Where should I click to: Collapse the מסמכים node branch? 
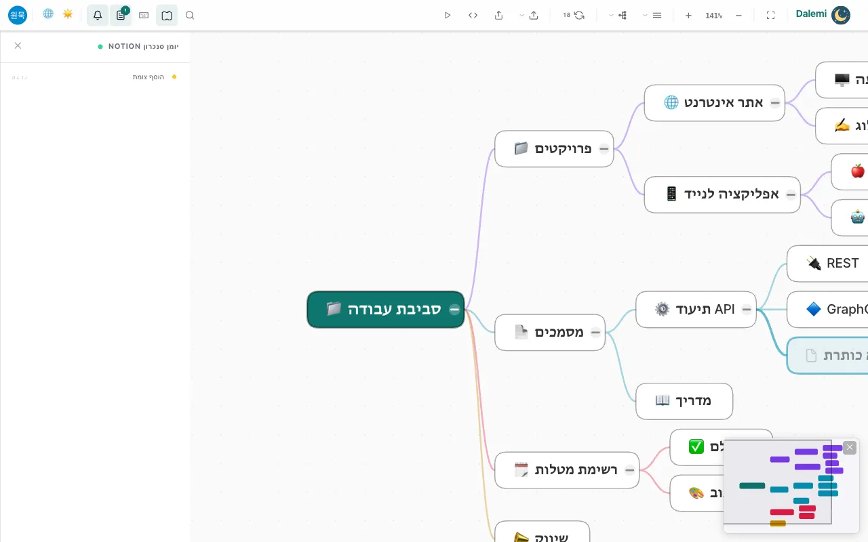coord(595,333)
